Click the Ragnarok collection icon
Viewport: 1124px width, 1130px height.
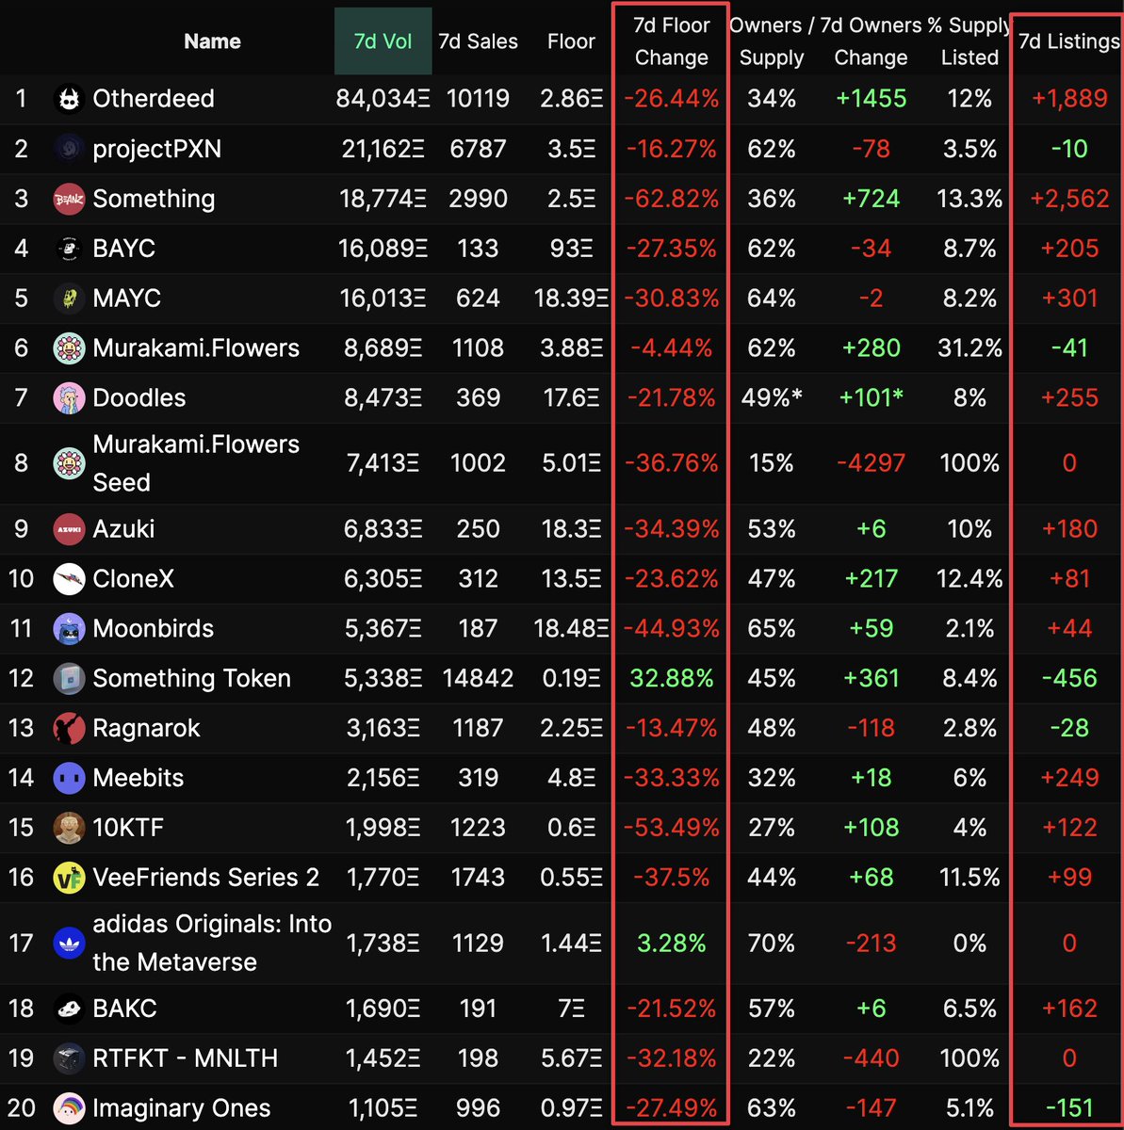(x=69, y=729)
